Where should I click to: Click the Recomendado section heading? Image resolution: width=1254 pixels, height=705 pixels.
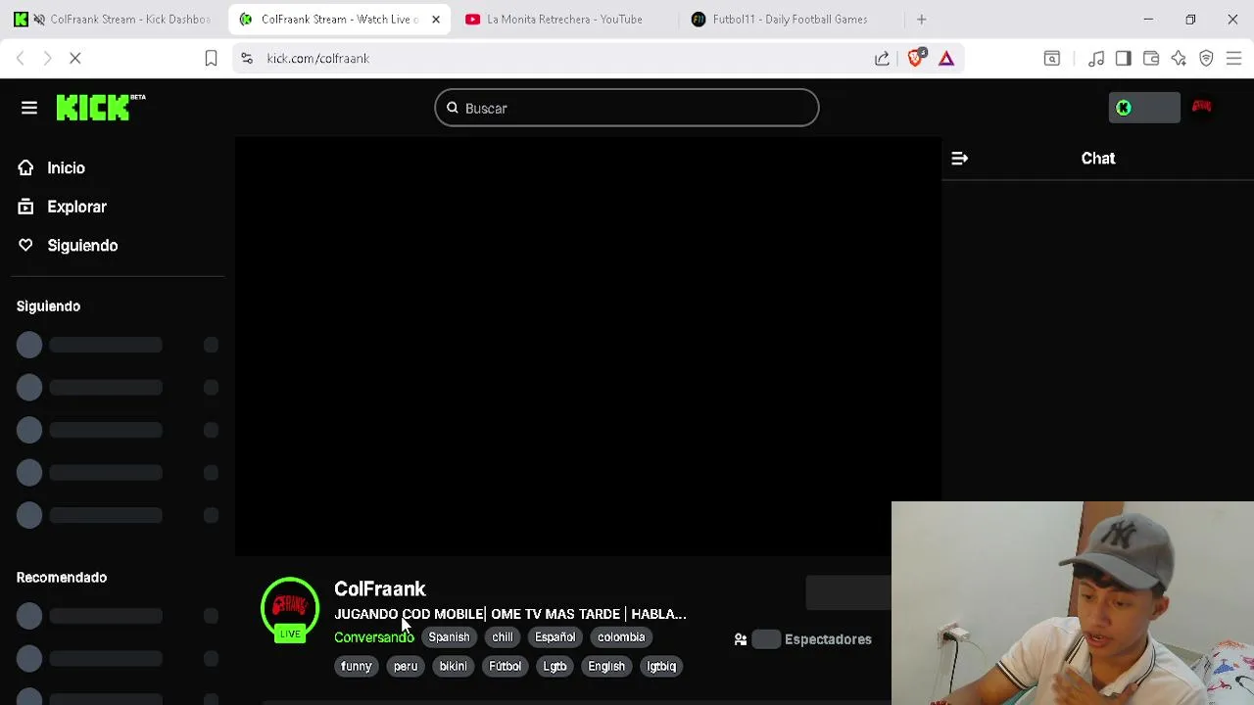coord(62,578)
